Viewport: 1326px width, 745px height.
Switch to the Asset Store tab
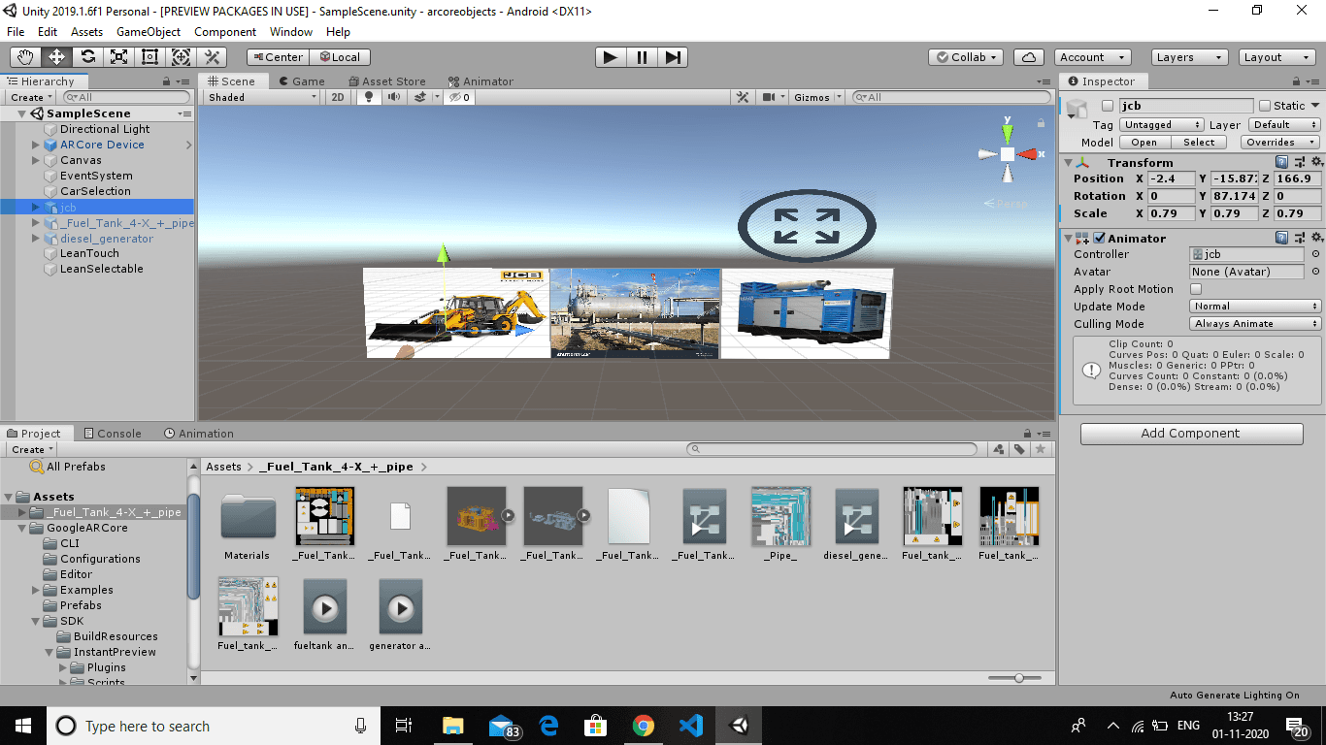click(385, 81)
